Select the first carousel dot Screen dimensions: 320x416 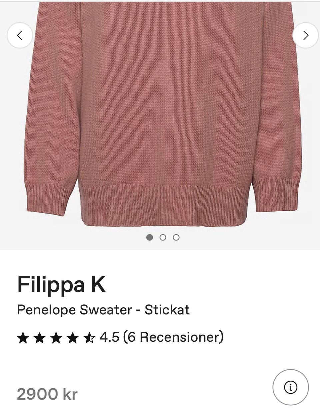[x=150, y=237]
